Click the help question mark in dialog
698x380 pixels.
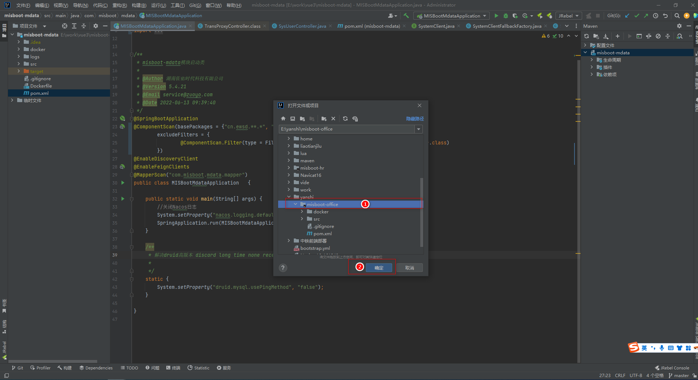[283, 268]
